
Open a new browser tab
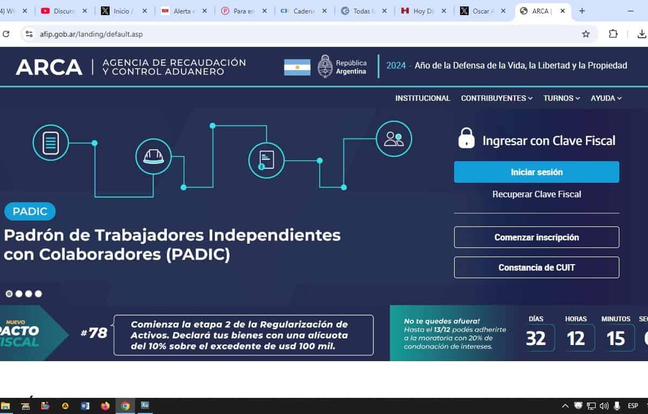582,11
